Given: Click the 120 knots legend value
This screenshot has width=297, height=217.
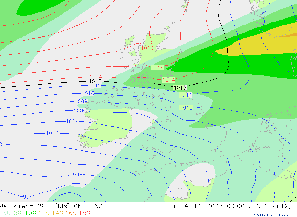Looking at the screenshot, I should (x=44, y=213).
